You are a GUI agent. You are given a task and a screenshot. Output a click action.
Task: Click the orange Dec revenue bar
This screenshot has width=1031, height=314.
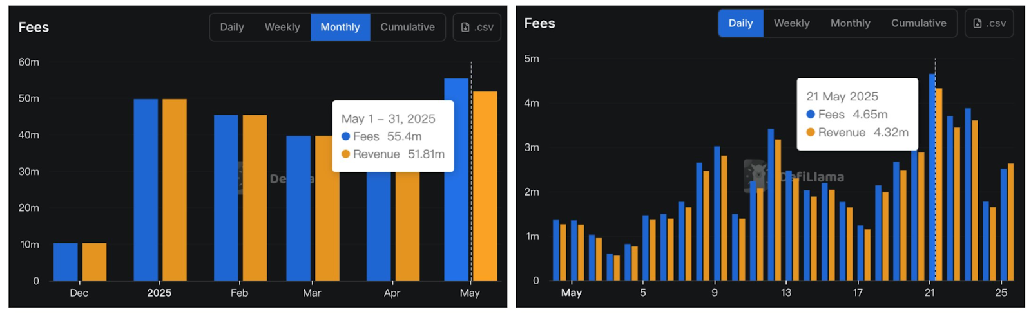[94, 262]
